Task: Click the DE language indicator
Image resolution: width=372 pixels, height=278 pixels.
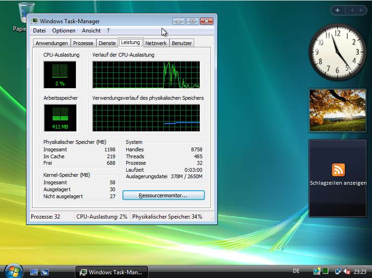Action: tap(296, 271)
